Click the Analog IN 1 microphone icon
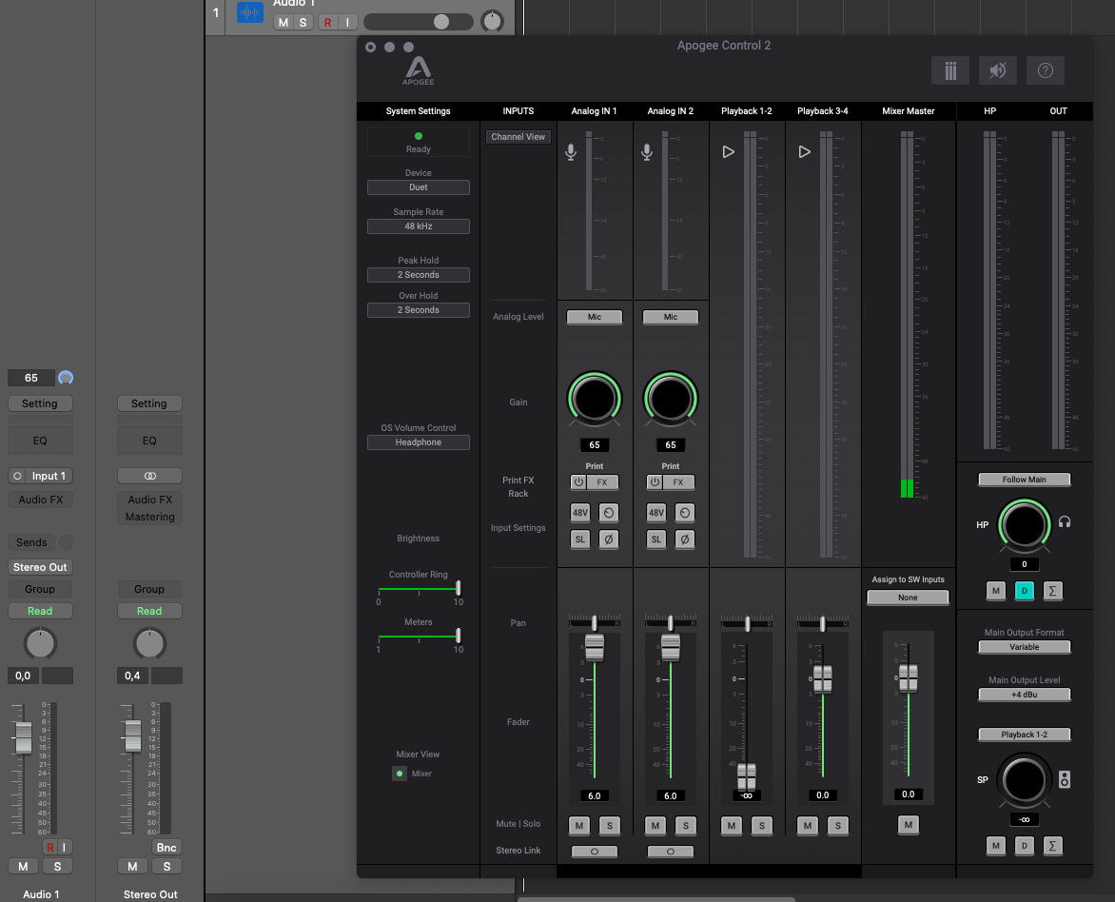1115x902 pixels. click(571, 152)
